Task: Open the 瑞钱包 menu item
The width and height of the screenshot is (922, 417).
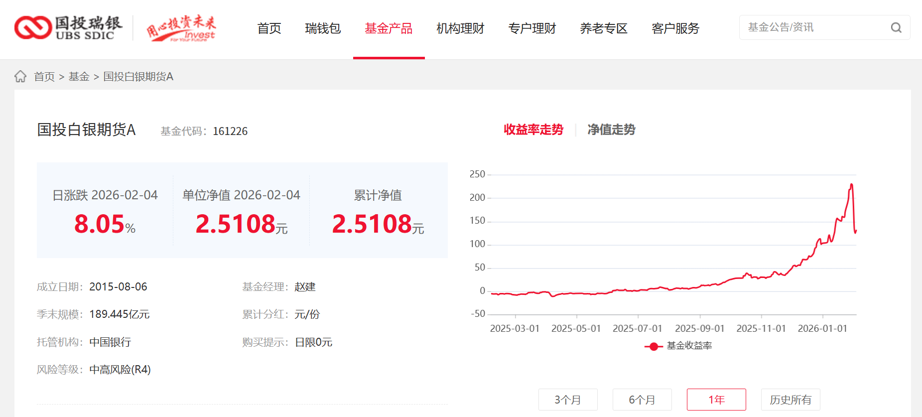Action: [323, 28]
